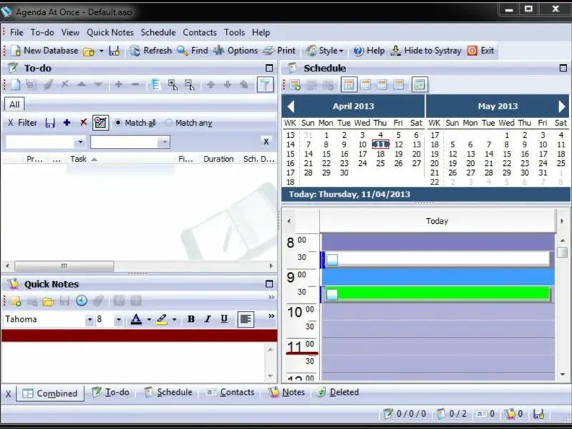Switch to the Notes bottom tab
The height and width of the screenshot is (429, 572).
tap(287, 393)
